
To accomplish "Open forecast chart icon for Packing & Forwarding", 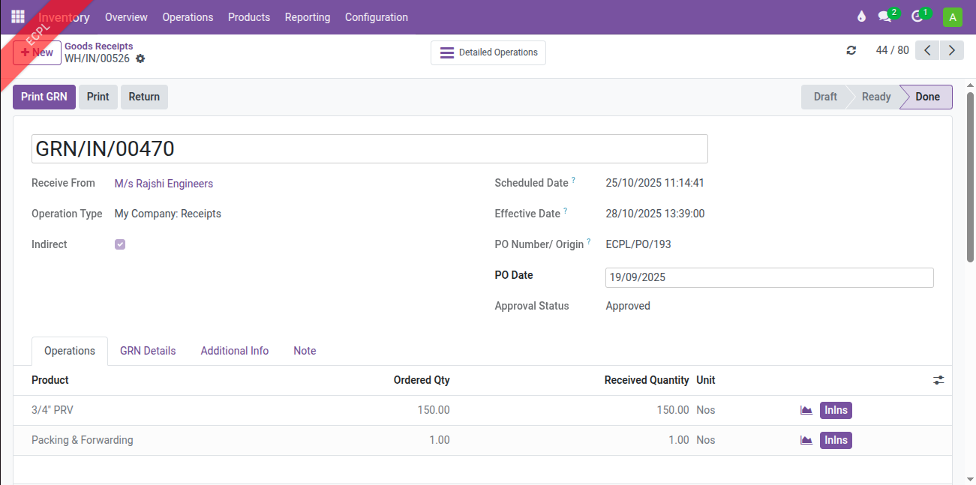I will click(806, 440).
